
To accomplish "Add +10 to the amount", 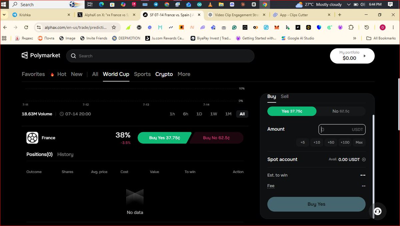I will point(317,143).
